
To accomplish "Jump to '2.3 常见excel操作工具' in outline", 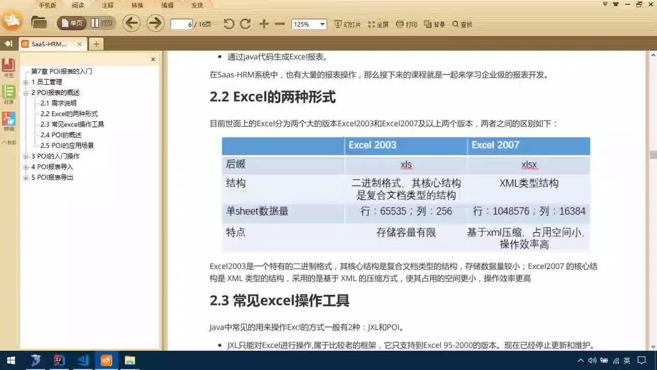I will click(x=72, y=124).
